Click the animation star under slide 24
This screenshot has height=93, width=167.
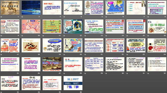tap(148, 55)
